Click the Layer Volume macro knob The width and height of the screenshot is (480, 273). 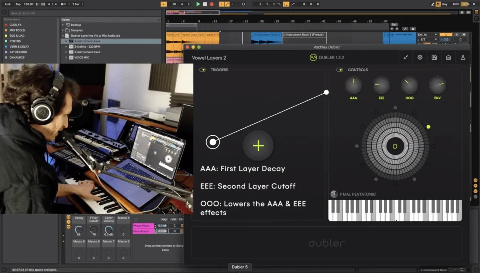108,229
